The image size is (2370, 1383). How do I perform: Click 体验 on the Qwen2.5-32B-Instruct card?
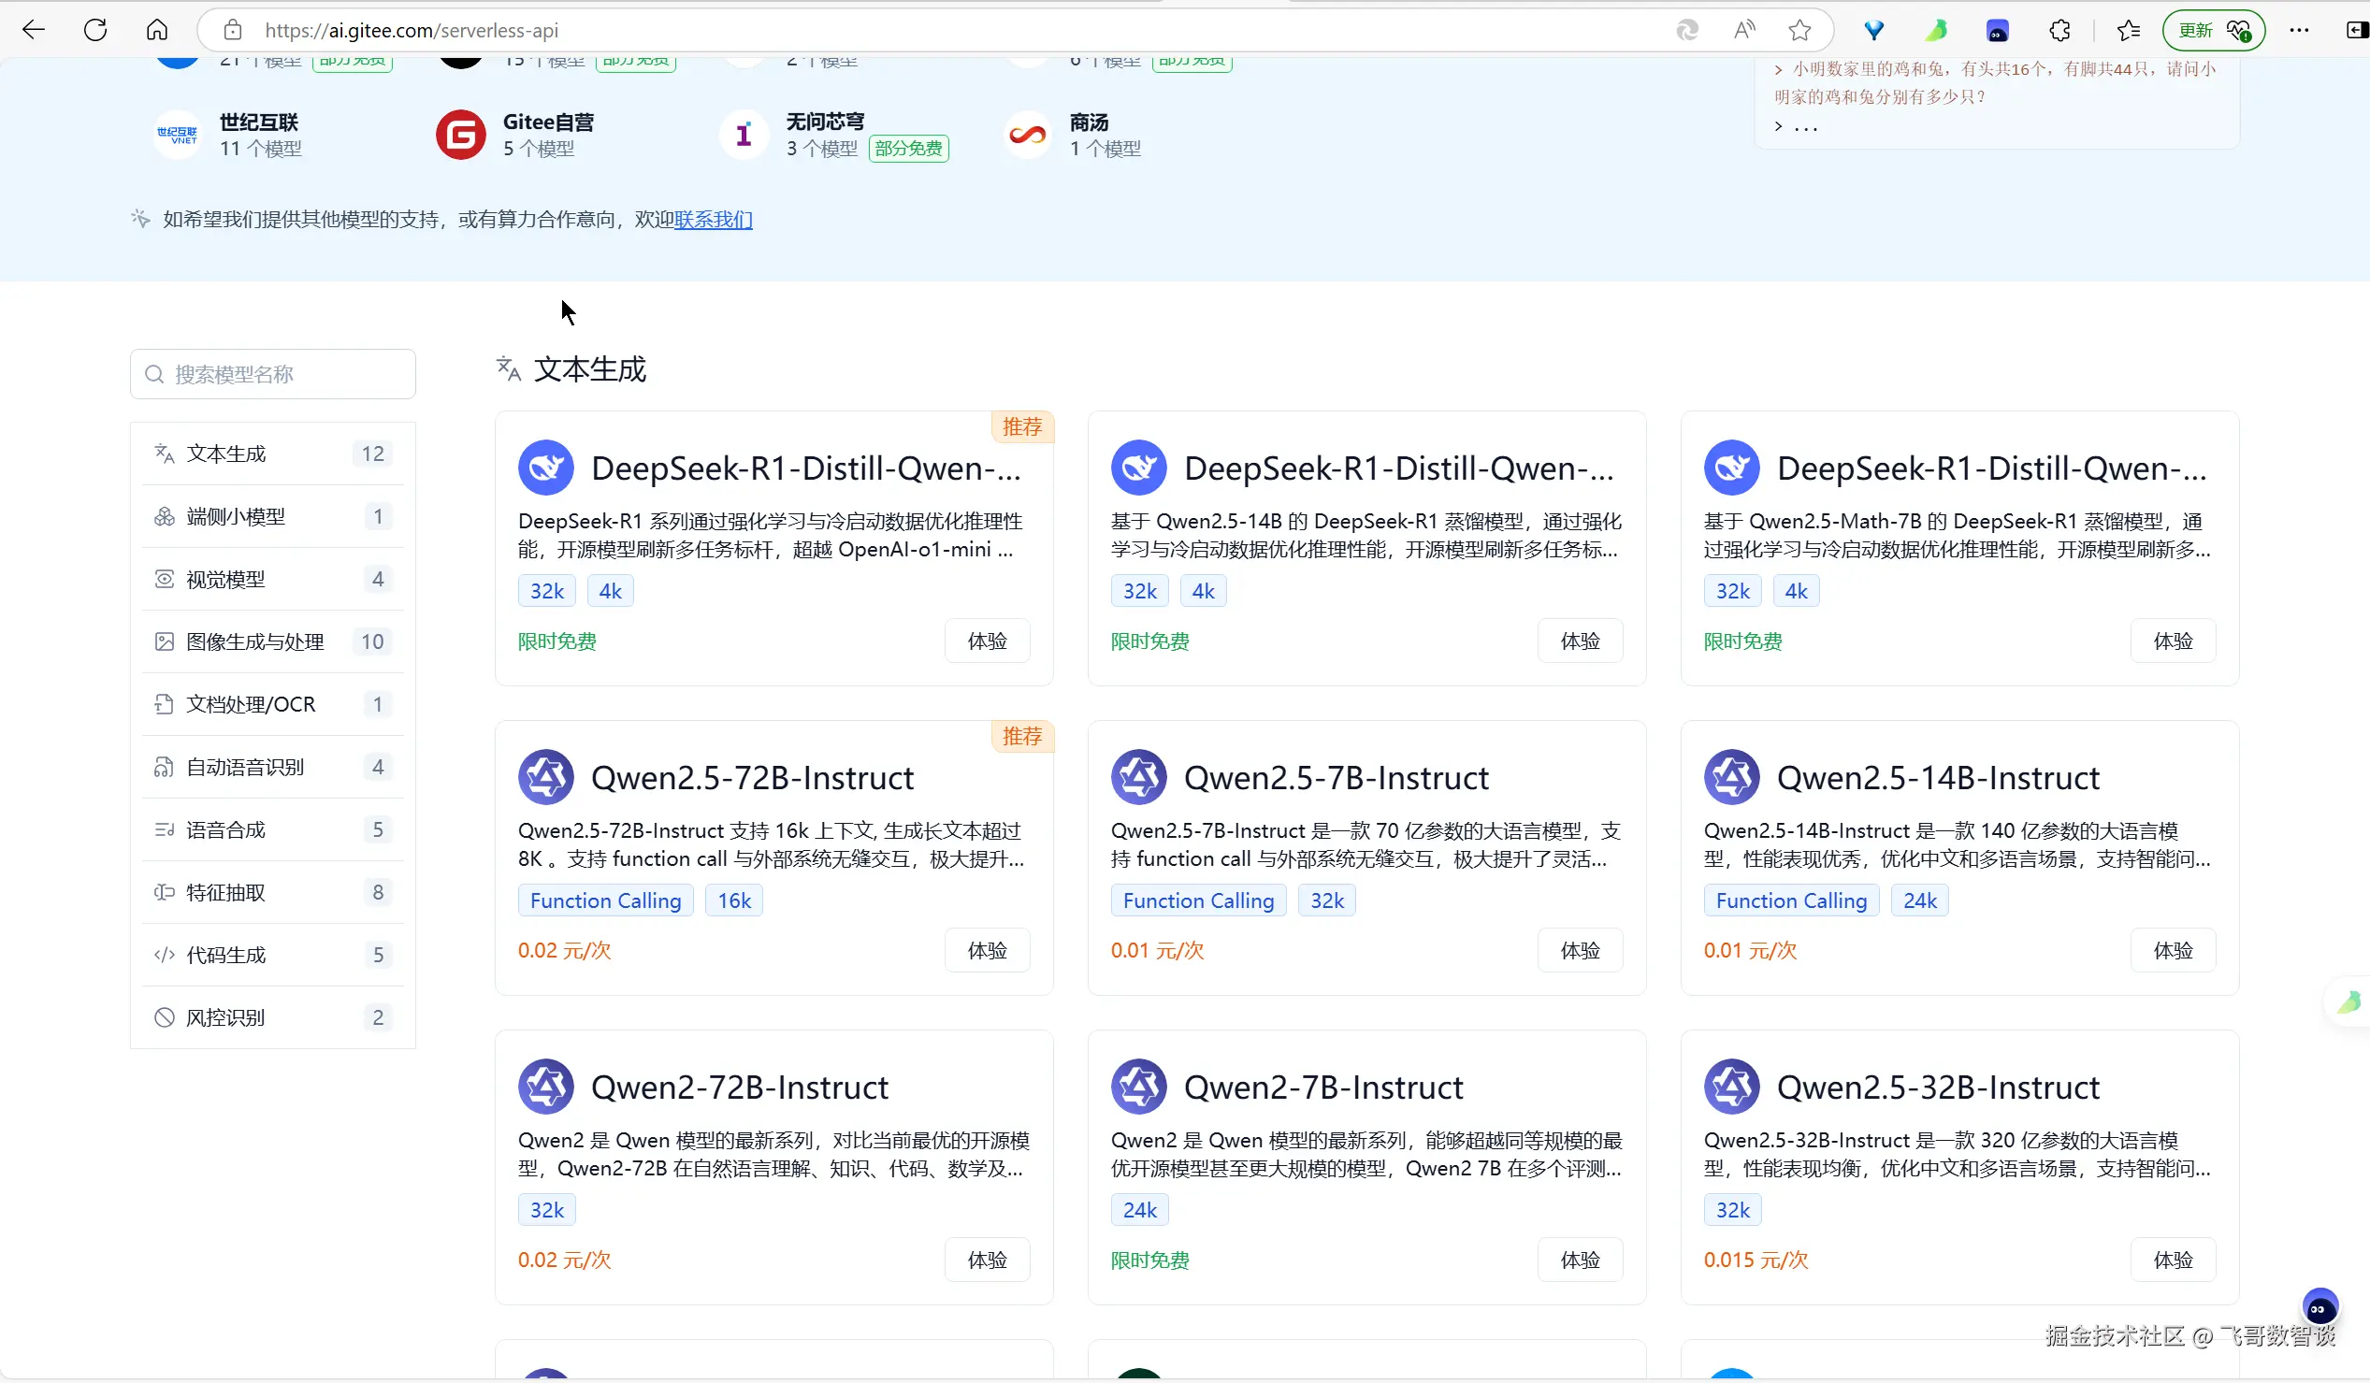tap(2173, 1260)
